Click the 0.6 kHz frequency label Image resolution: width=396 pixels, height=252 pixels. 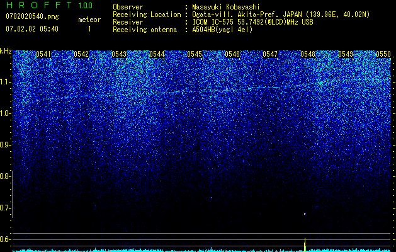coord(6,239)
